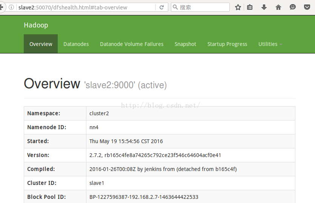Screen dimensions: 315x203
Task: Click the Namespace value cluster2
Action: tap(99, 113)
